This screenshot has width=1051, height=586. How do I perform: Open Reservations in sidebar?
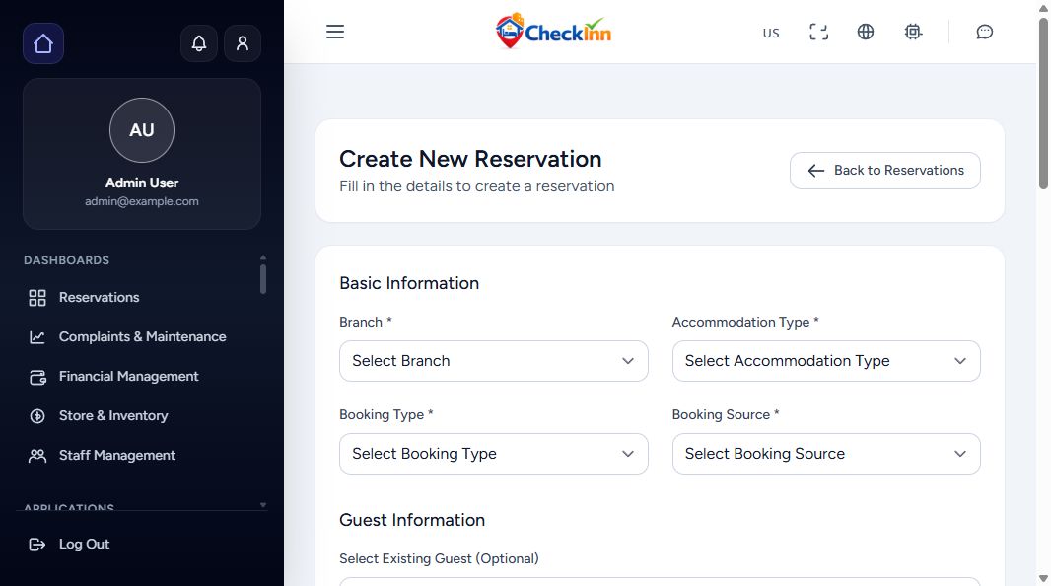tap(99, 297)
